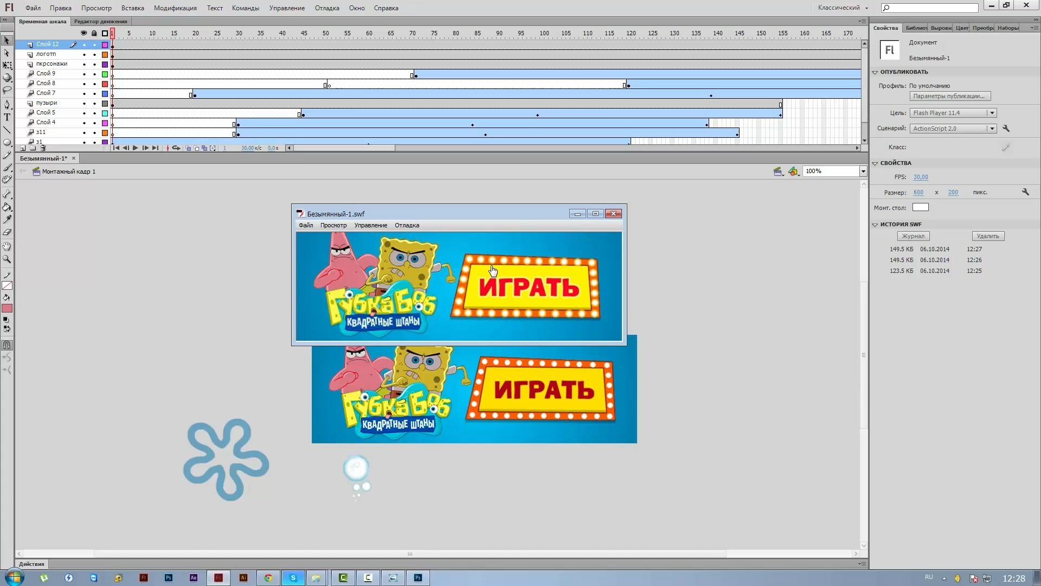Select the Deco tool

[7, 180]
